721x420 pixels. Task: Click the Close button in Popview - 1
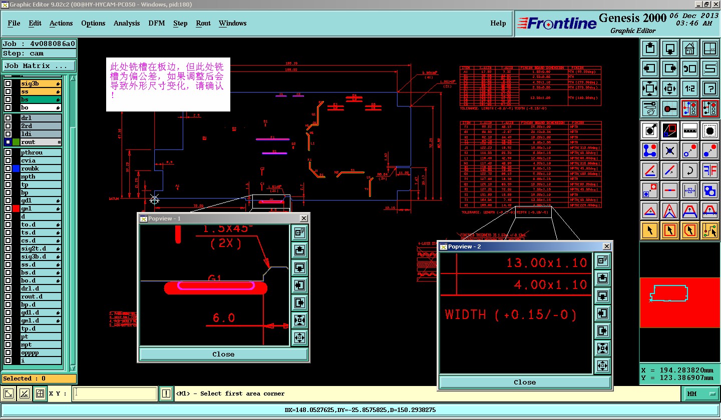point(223,354)
